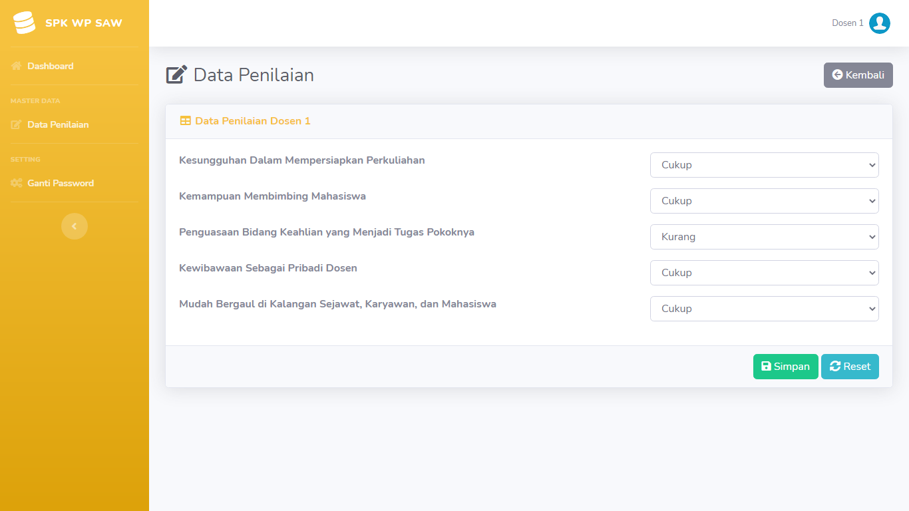Click the SPK WP SAW database logo icon

(x=24, y=22)
